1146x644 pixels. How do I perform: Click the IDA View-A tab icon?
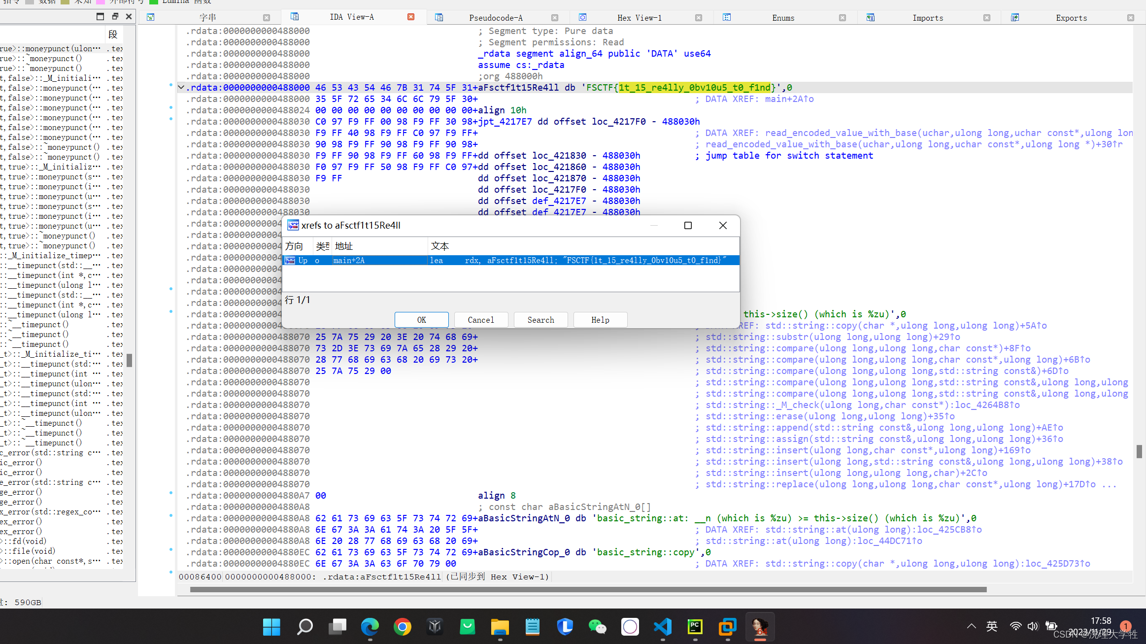click(295, 17)
